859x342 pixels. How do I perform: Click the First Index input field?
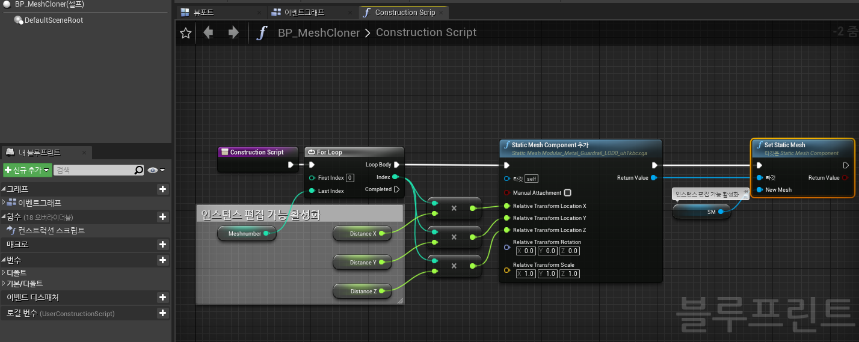350,178
